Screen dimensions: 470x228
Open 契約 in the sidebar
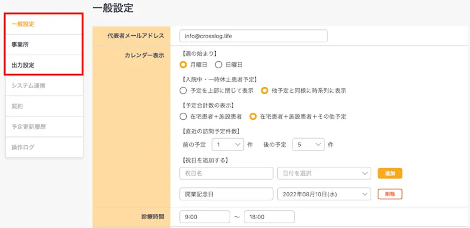point(44,106)
